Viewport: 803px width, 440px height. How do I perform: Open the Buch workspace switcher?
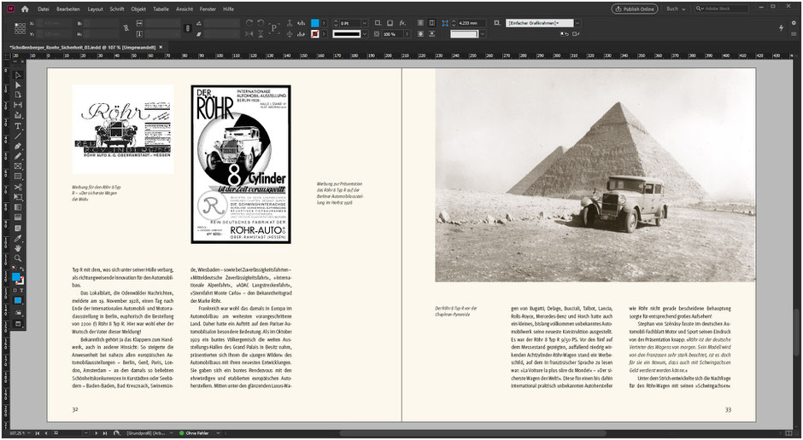676,9
